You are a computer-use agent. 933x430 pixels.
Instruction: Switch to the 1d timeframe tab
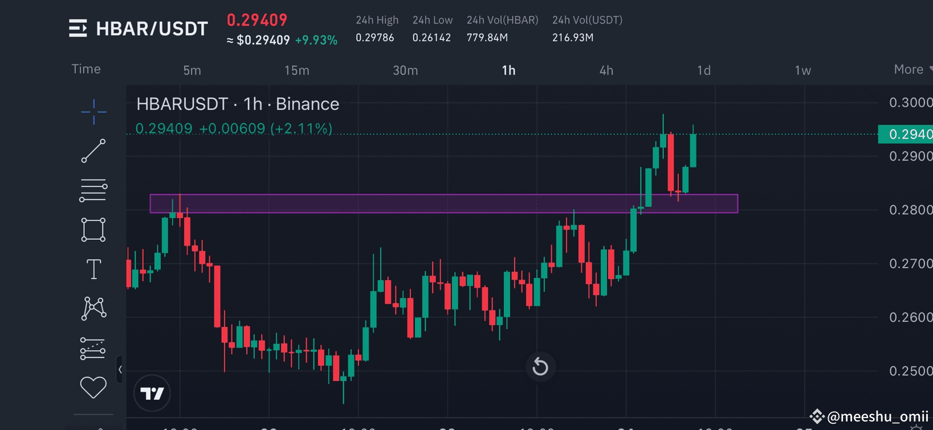(703, 70)
